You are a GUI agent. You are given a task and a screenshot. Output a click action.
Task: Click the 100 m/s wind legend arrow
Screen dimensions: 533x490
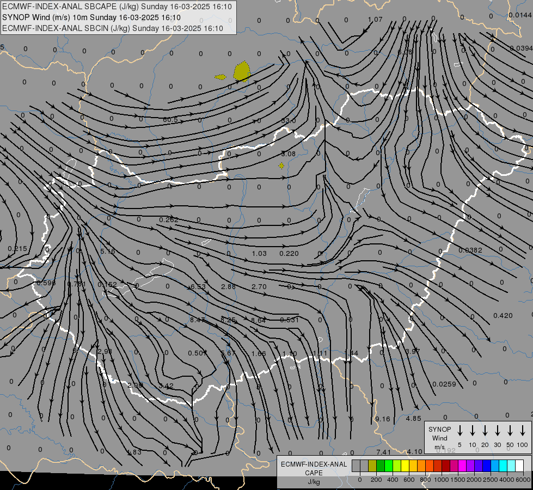coord(523,431)
